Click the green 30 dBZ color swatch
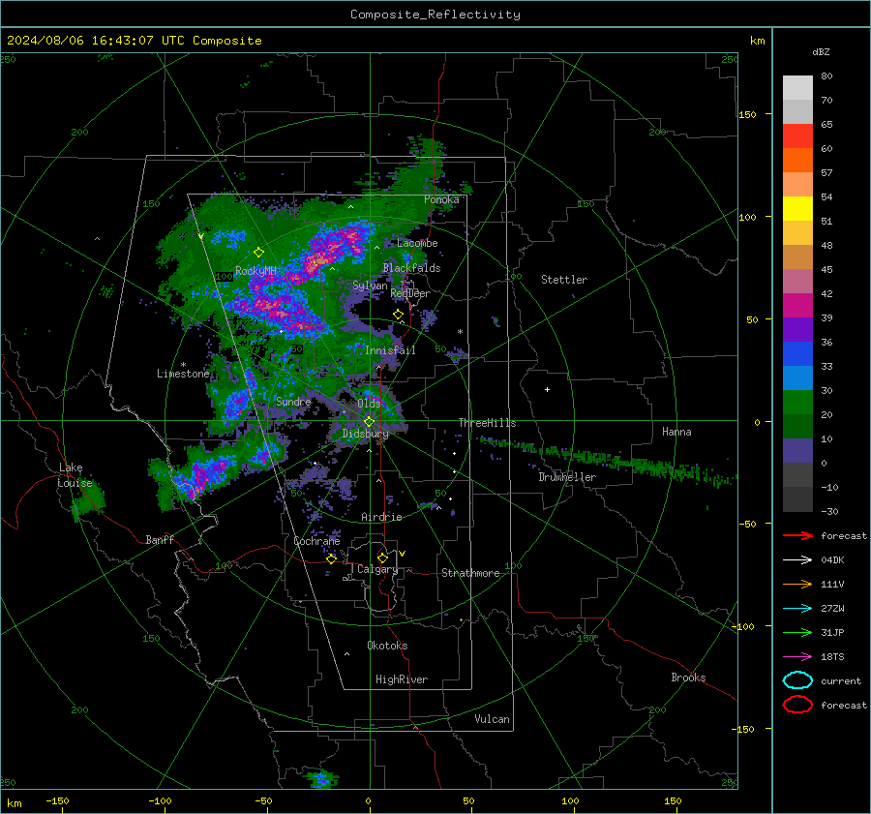The height and width of the screenshot is (814, 871). (x=797, y=402)
